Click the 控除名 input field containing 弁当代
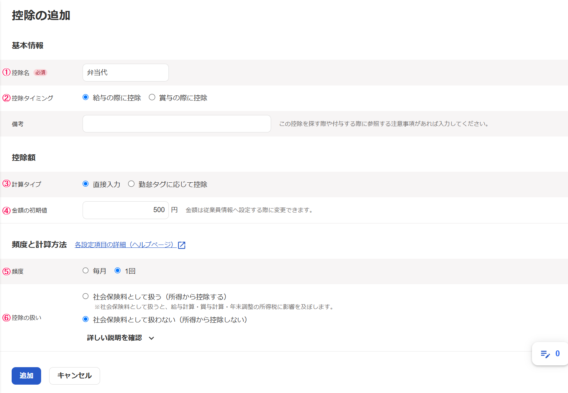The image size is (568, 393). (126, 72)
